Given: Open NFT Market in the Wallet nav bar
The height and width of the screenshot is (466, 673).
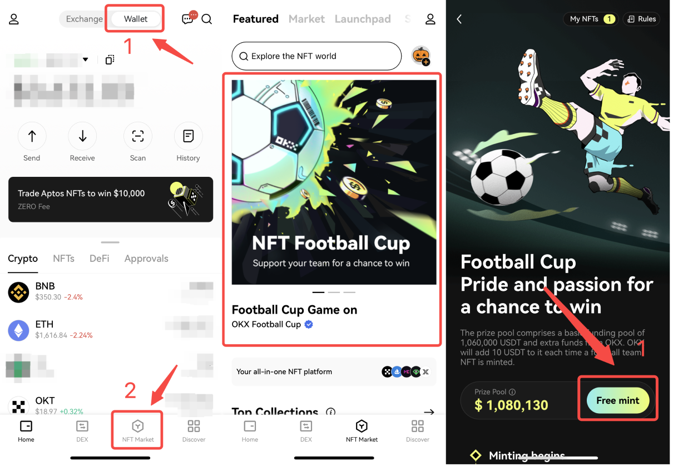Looking at the screenshot, I should click(138, 430).
